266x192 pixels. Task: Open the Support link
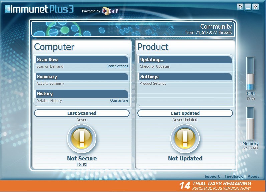212,176
